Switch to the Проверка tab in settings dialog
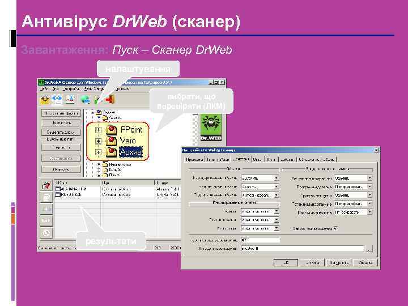408x306 pixels. tap(194, 159)
